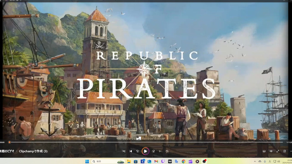
Task: Open TradingView from the taskbar
Action: (x=170, y=161)
